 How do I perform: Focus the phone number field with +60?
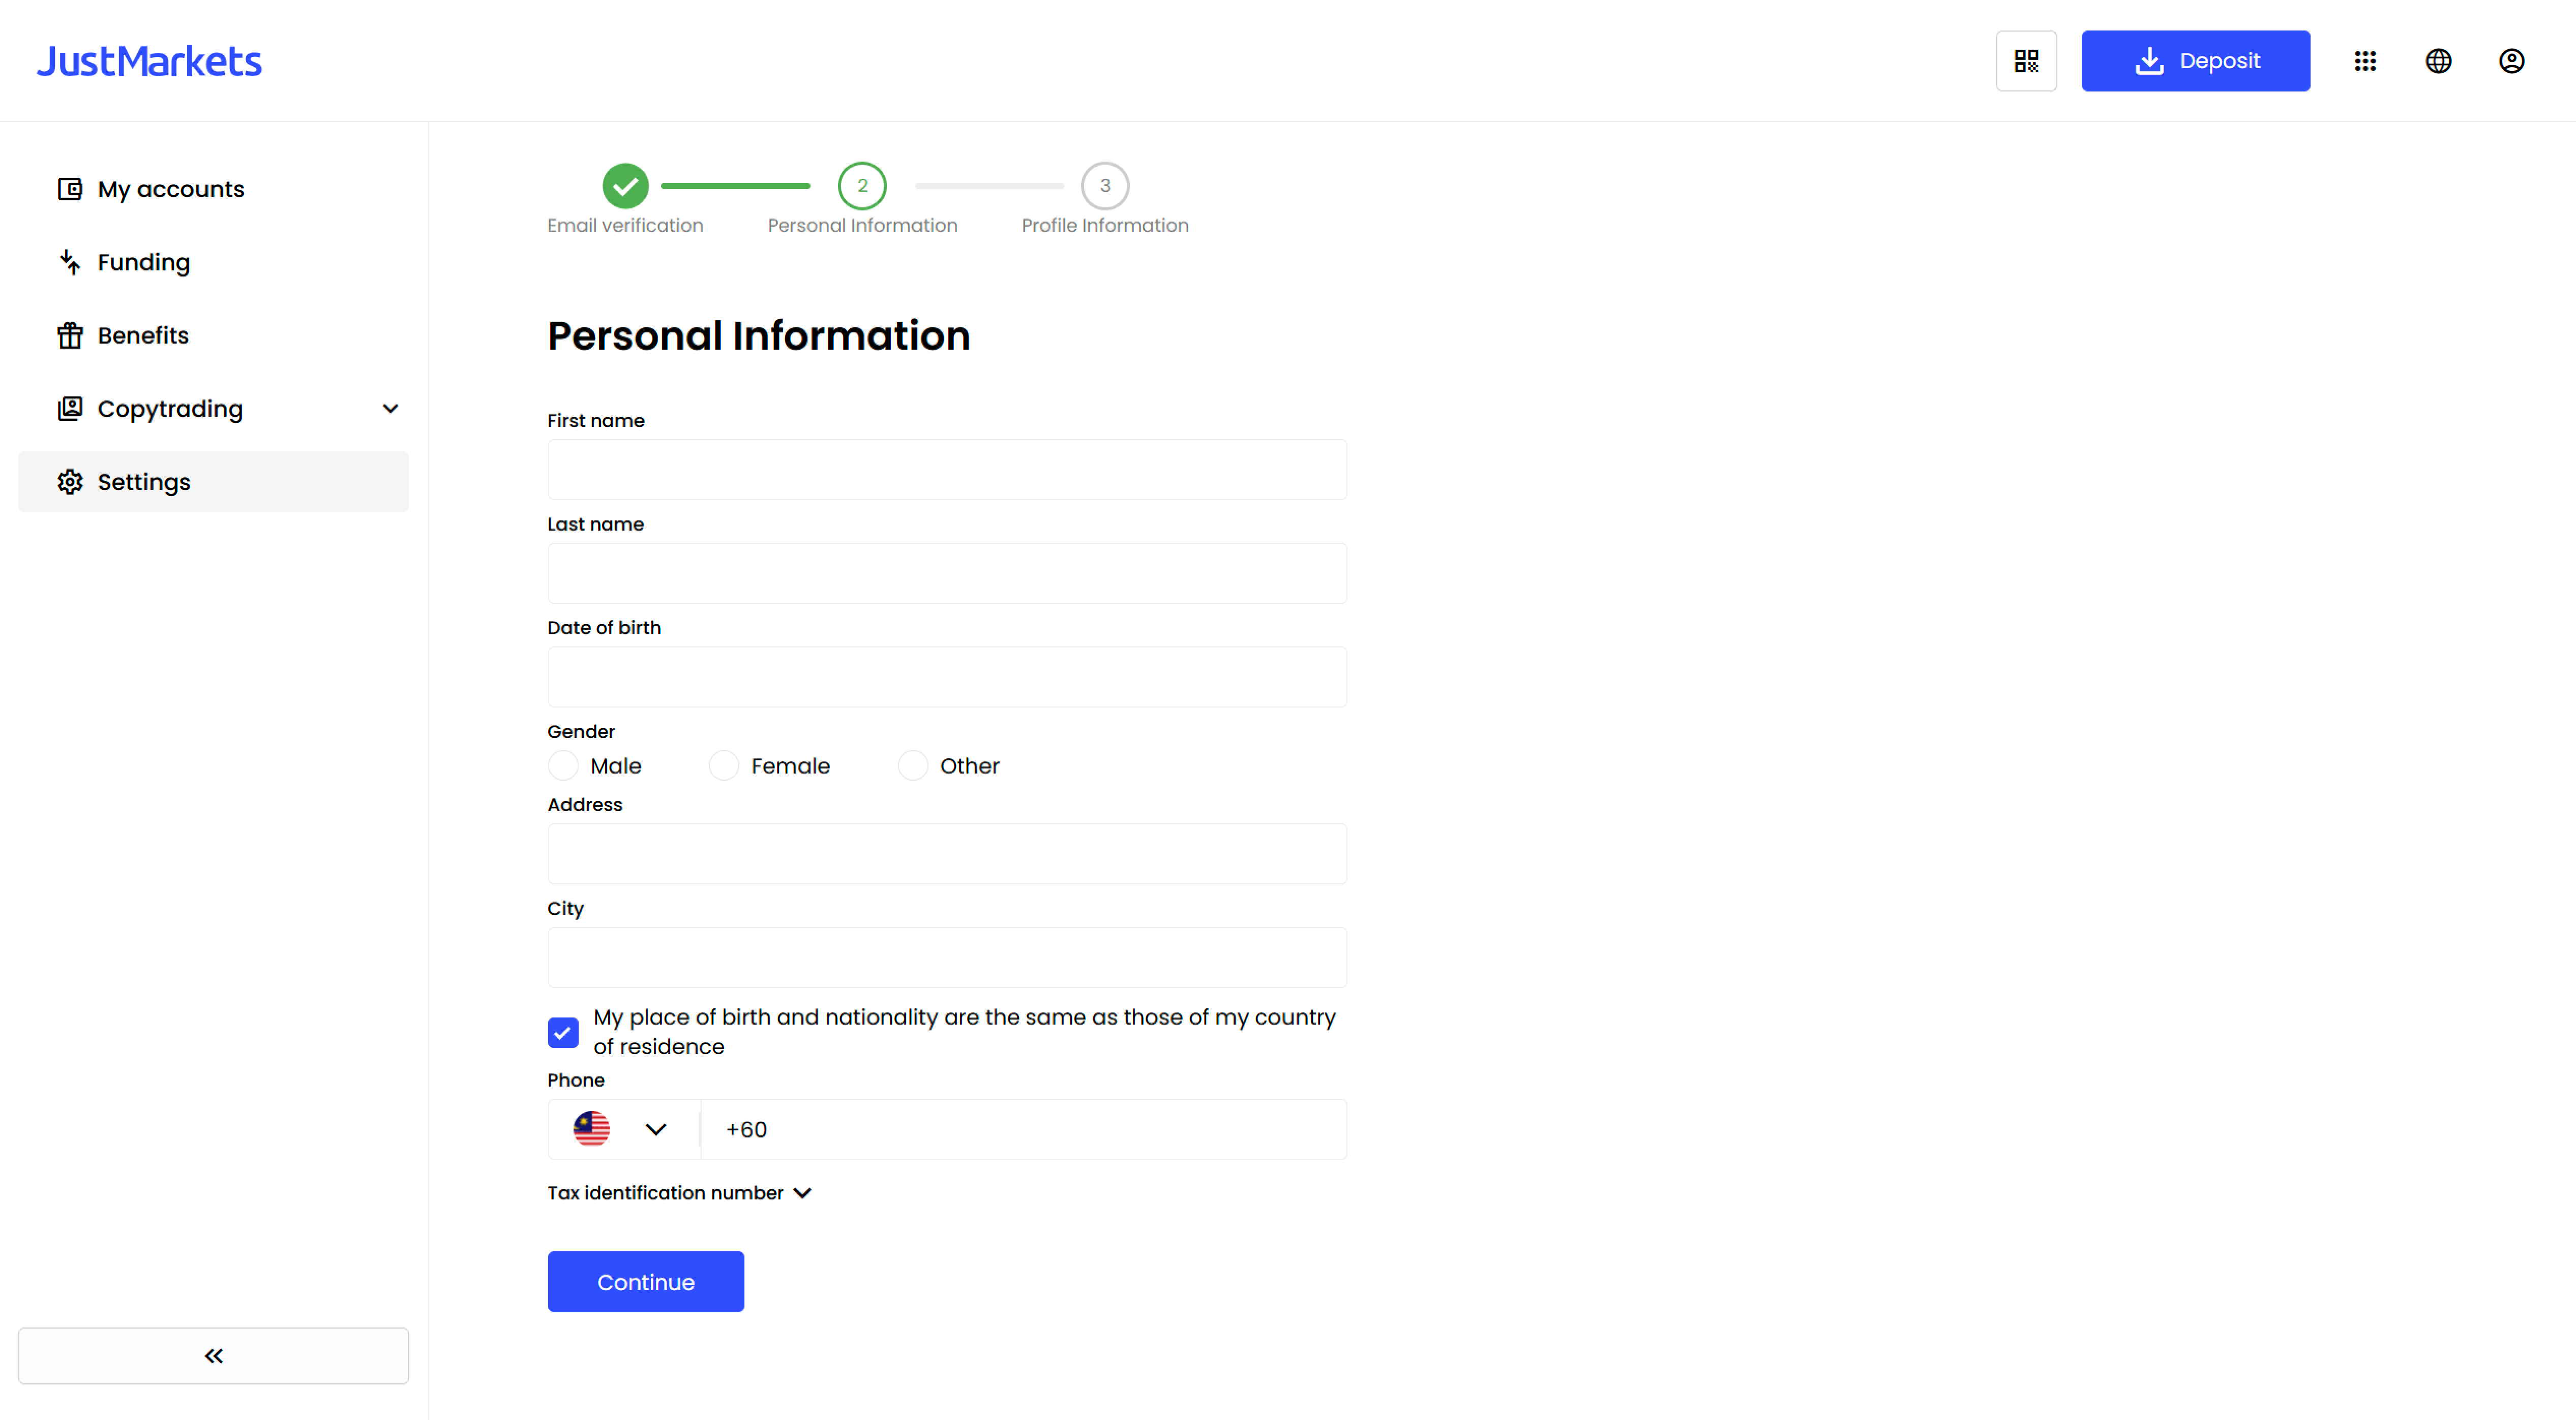click(1024, 1129)
